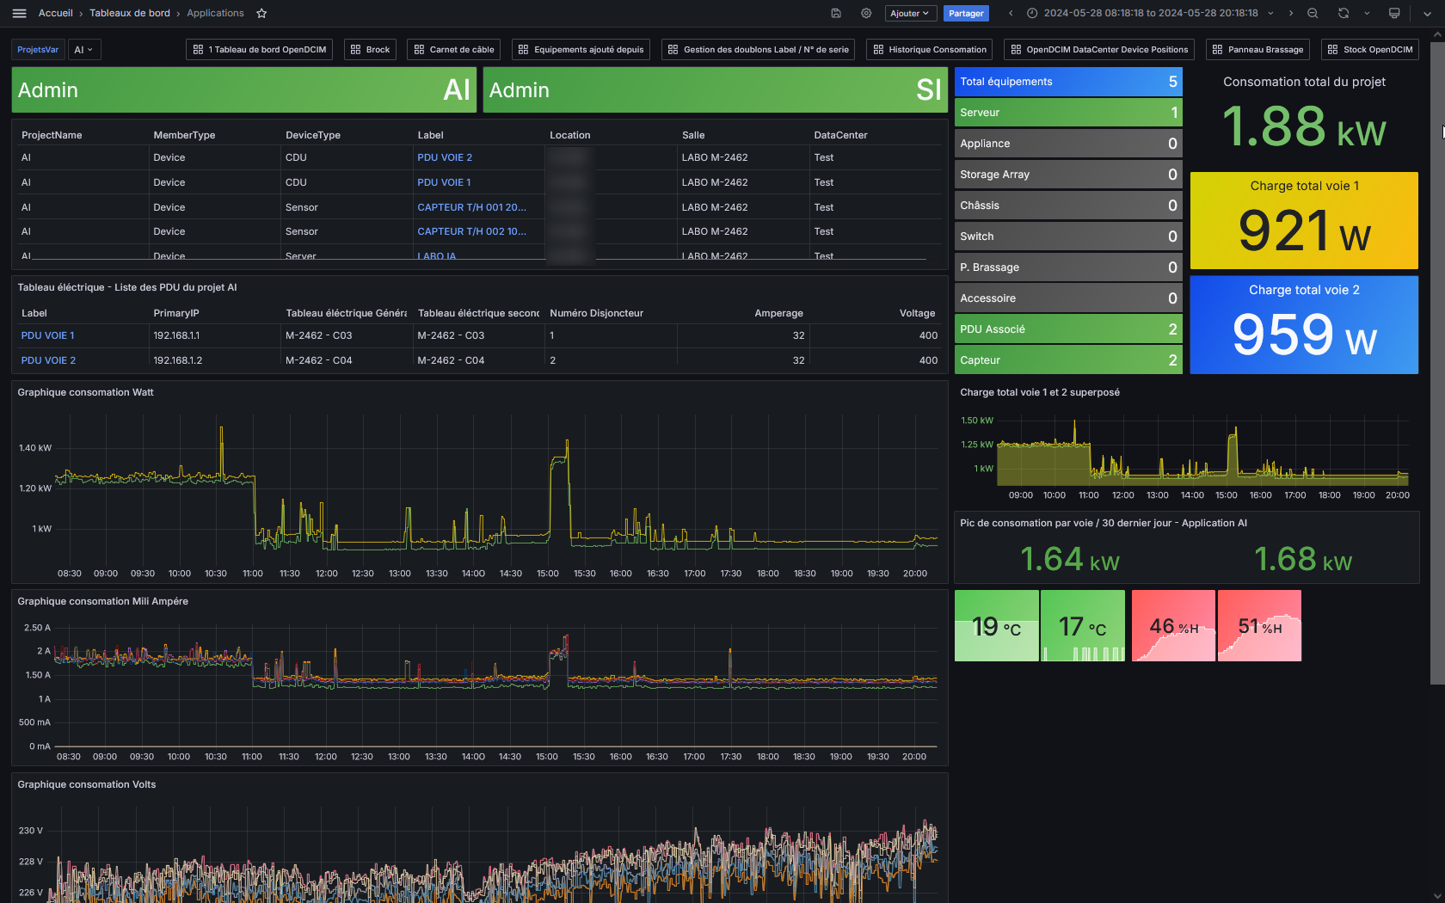The height and width of the screenshot is (903, 1445).
Task: Go to Tableaux de bord breadcrumb
Action: 130,13
